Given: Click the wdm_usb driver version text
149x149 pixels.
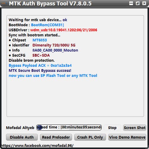Looking at the screenshot, I should tap(64, 30).
